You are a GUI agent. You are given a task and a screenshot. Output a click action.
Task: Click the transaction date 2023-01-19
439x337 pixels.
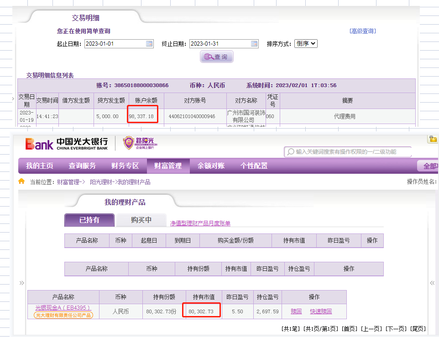click(x=26, y=116)
